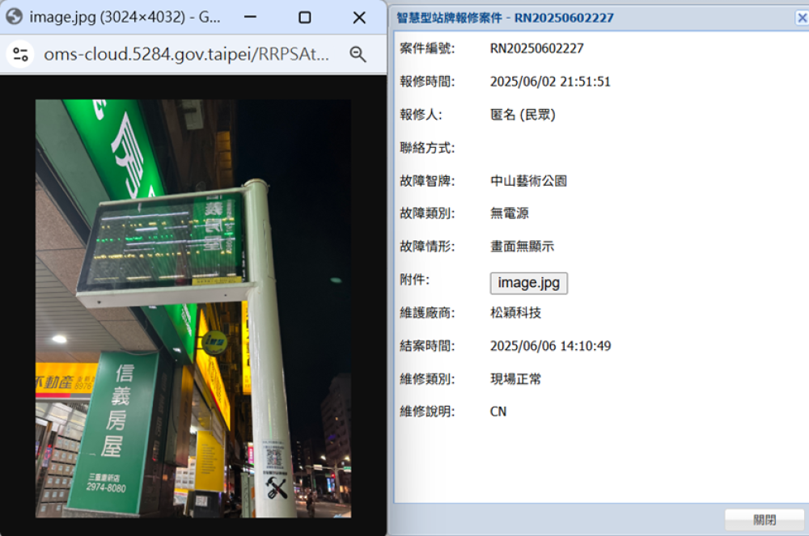This screenshot has height=536, width=809.
Task: Click the globe favicon on the browser title bar
Action: click(14, 17)
